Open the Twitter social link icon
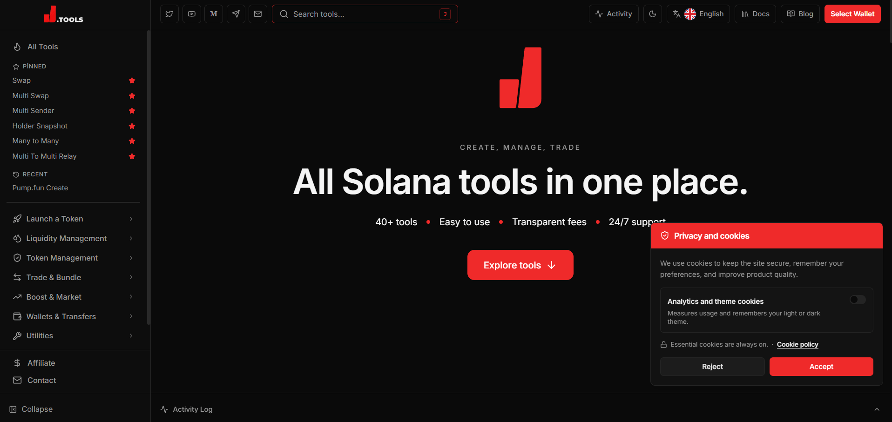 tap(169, 14)
